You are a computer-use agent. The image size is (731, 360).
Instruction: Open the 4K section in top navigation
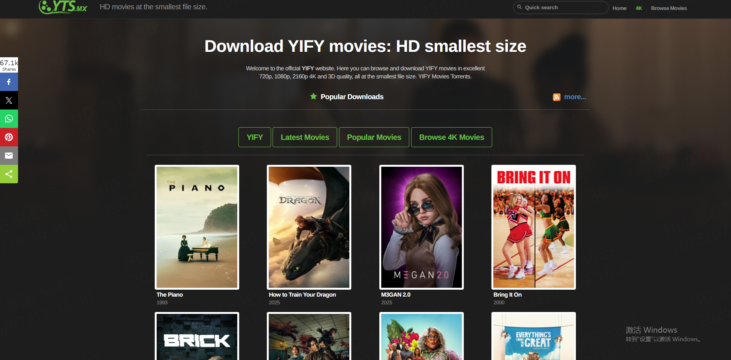click(x=638, y=8)
